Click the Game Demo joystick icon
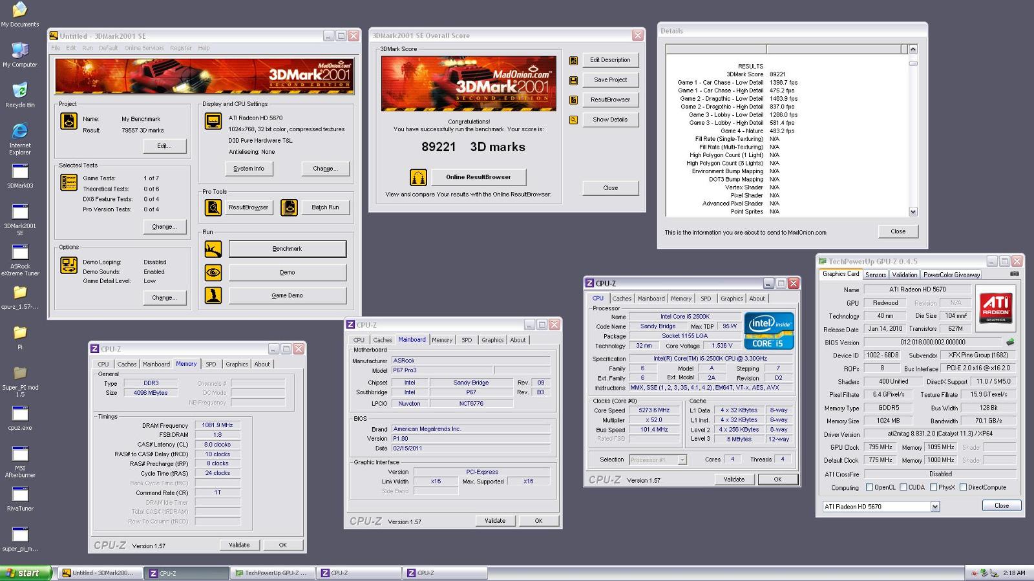This screenshot has width=1034, height=581. pyautogui.click(x=213, y=295)
